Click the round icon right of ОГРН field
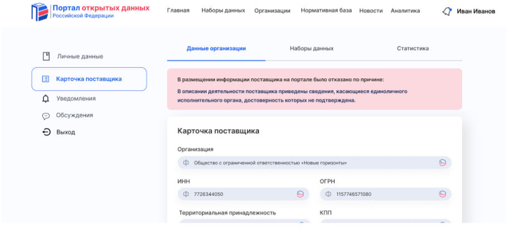 443,194
